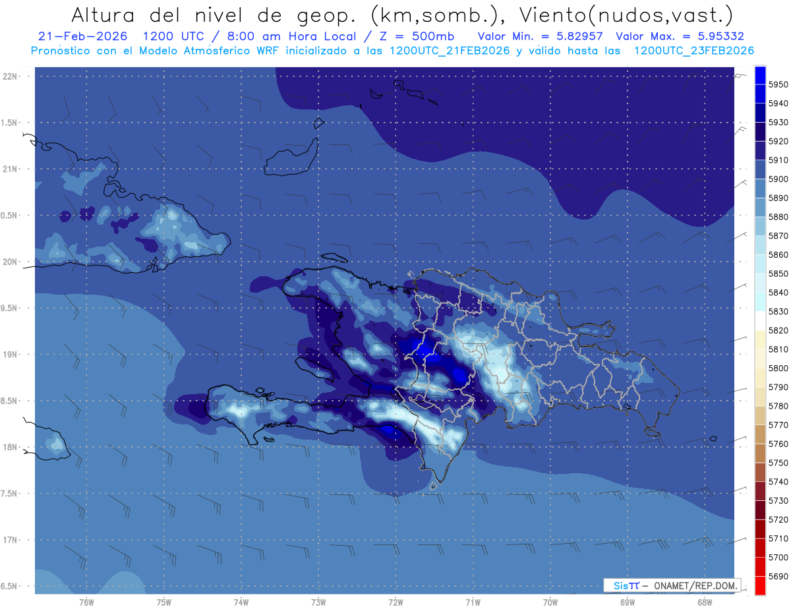791x611 pixels.
Task: Click the '22N' latitude axis label
Action: coord(10,76)
